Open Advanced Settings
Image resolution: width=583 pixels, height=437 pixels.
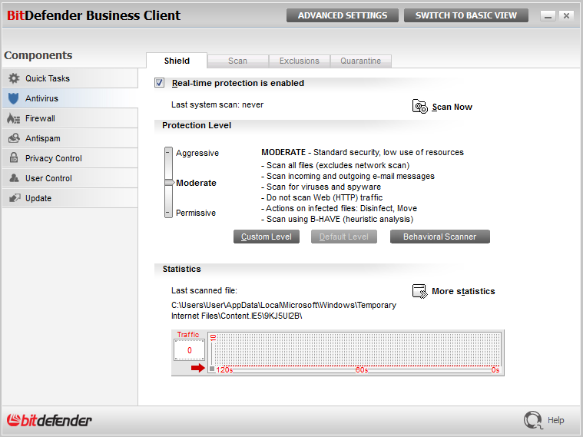pos(343,15)
